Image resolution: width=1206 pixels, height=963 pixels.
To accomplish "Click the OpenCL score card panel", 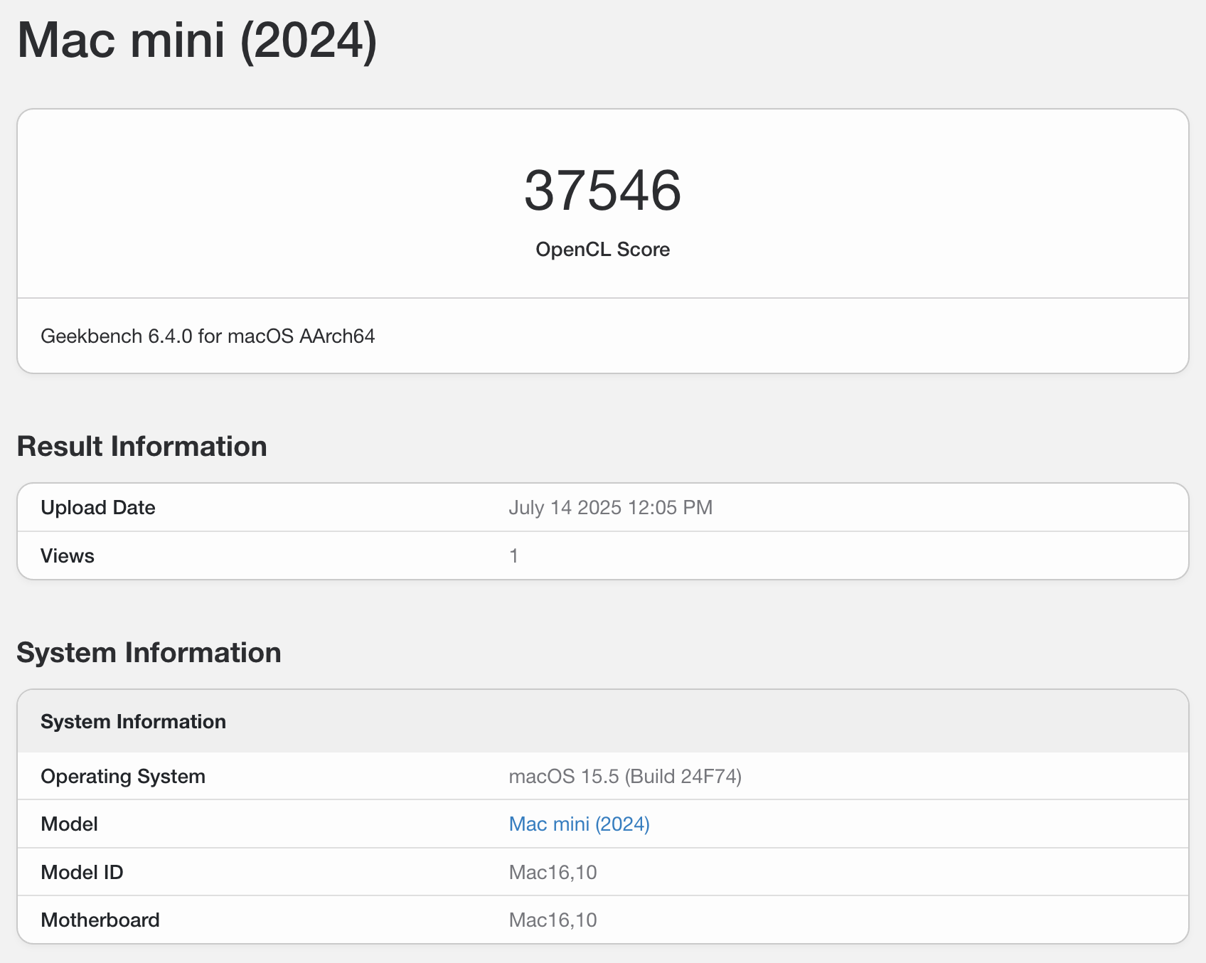I will click(x=603, y=241).
